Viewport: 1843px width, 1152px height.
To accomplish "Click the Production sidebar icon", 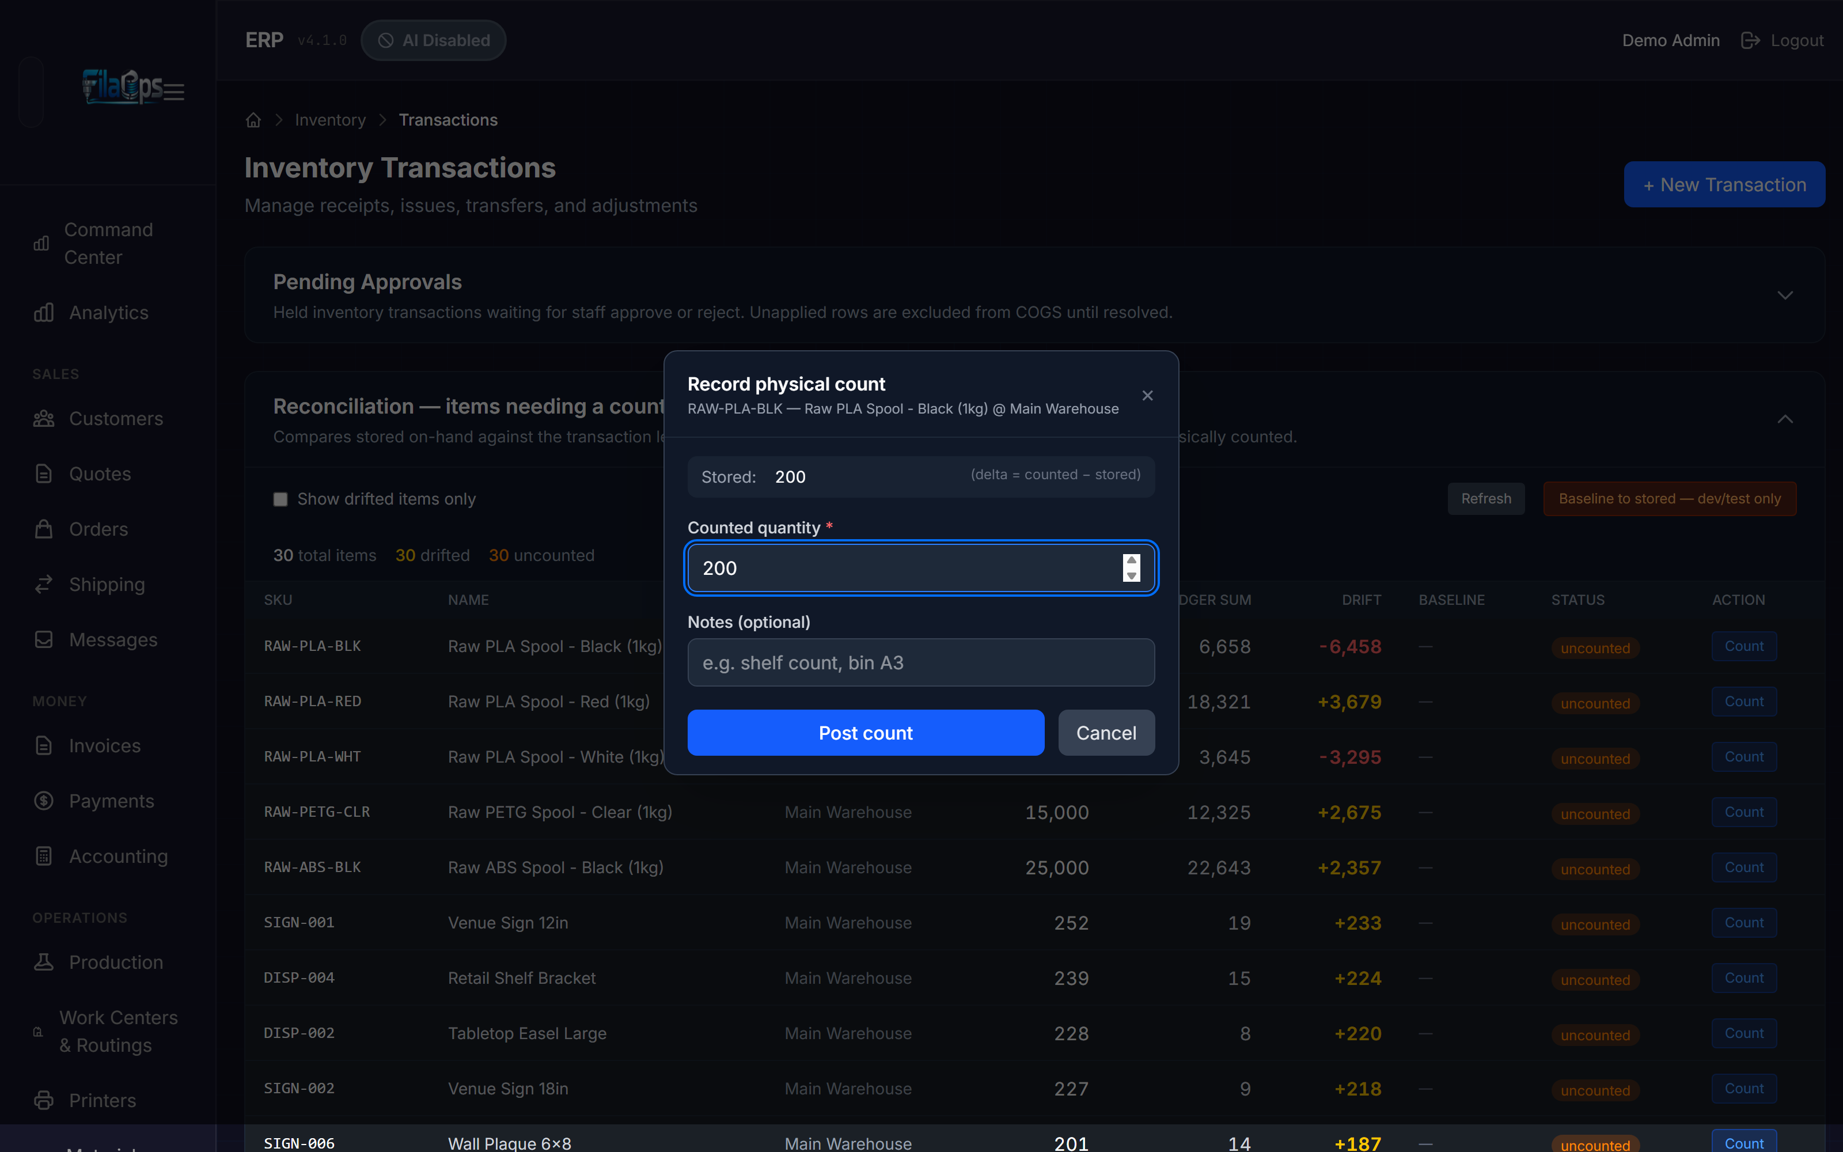I will pos(44,962).
